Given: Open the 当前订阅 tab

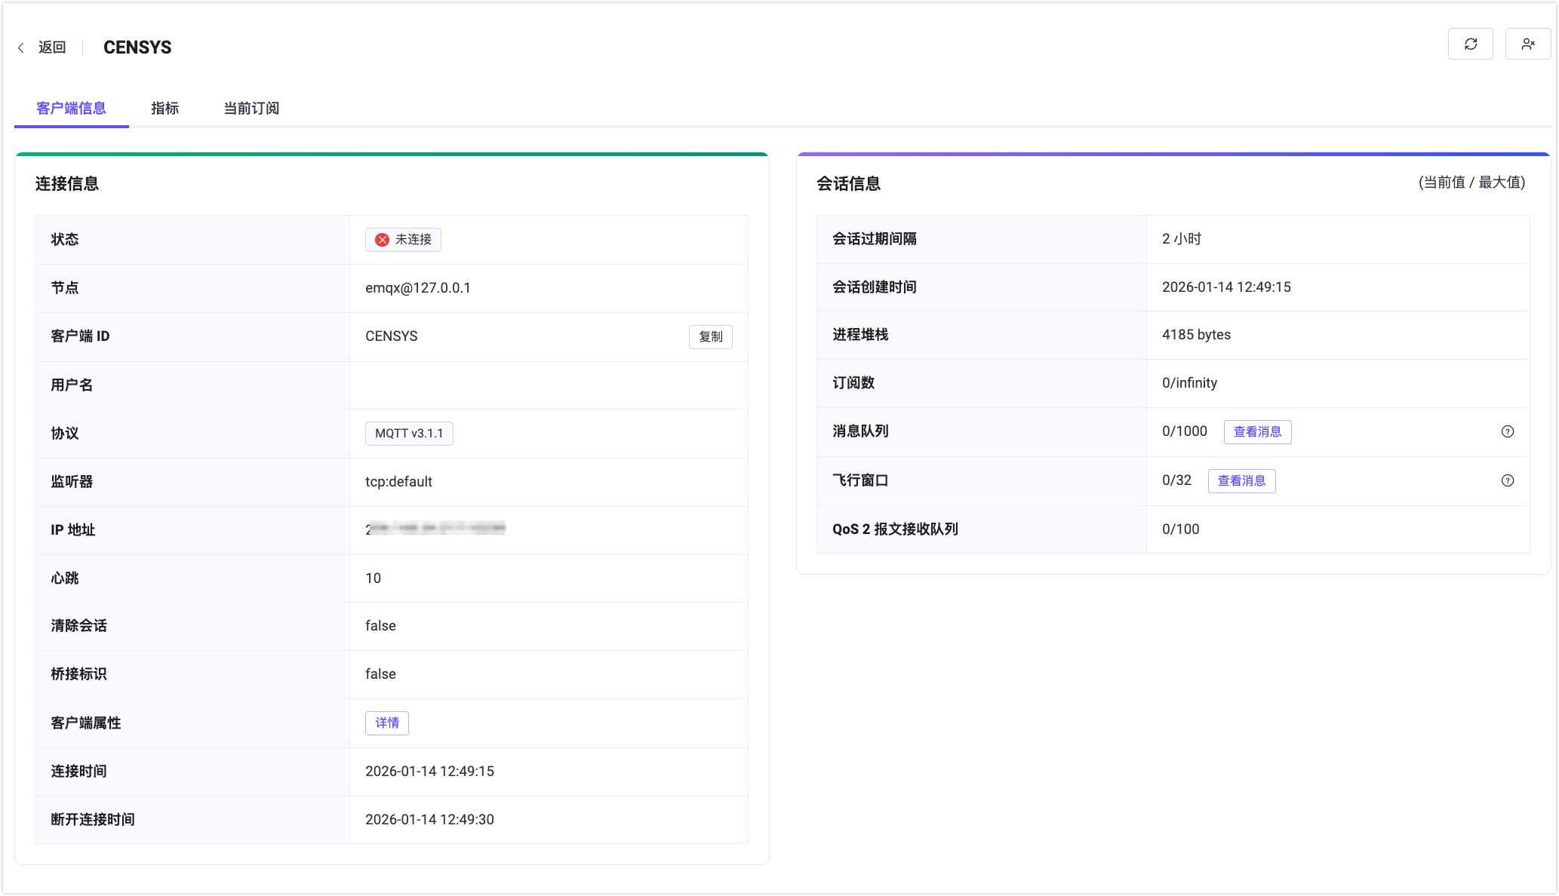Looking at the screenshot, I should point(251,109).
